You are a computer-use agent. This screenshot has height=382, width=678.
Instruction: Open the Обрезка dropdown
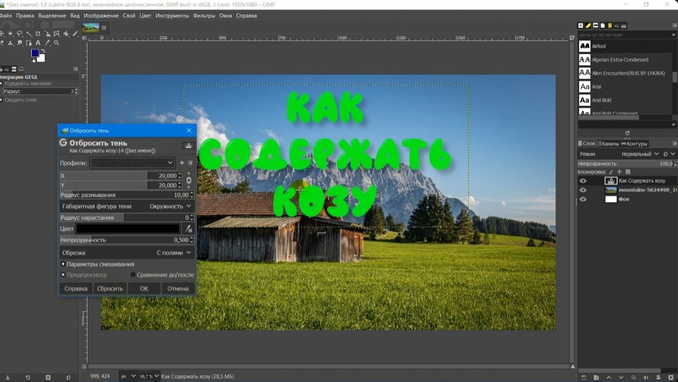point(126,252)
